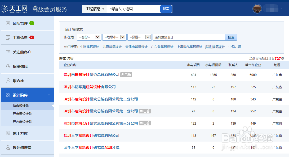Click hot search 深圳建筑设计
Screen dimensions: 289x157
click(x=215, y=46)
